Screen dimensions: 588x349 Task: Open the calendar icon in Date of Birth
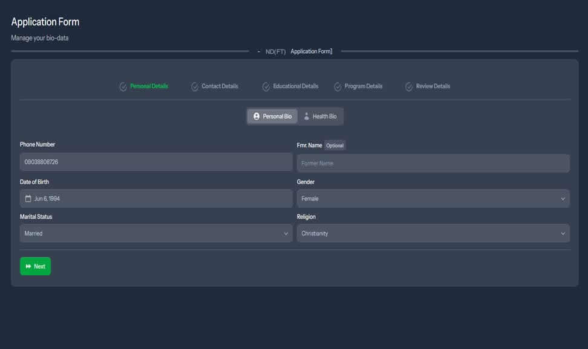(28, 199)
